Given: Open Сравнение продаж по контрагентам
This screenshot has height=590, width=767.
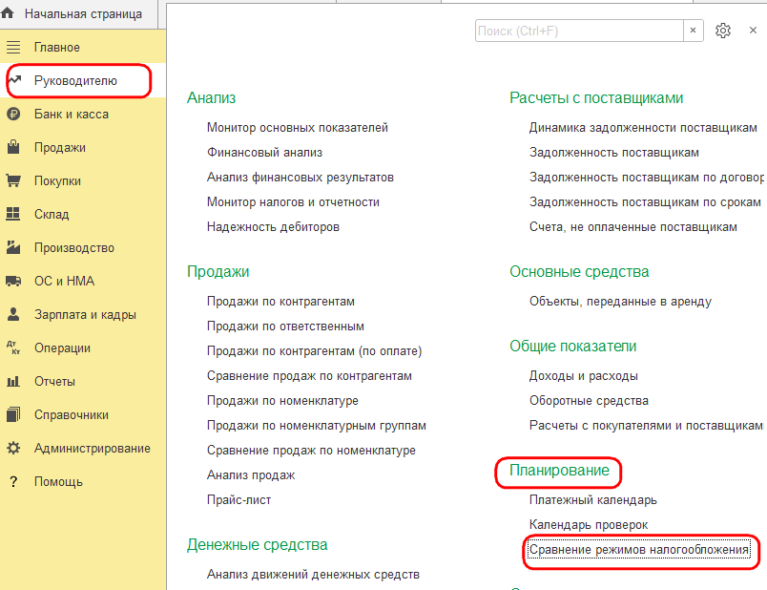Looking at the screenshot, I should (x=309, y=375).
